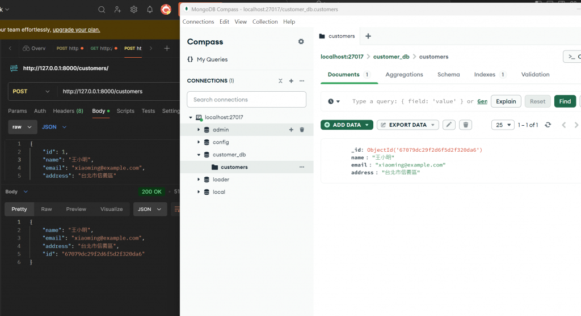Expand the config database node
Image resolution: width=581 pixels, height=316 pixels.
tap(199, 142)
